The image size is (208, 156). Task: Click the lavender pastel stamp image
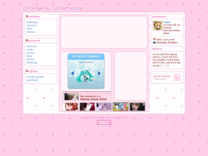[x=104, y=107]
